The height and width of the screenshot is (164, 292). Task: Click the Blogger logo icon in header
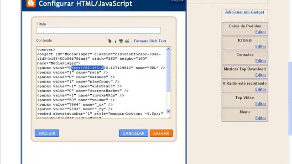tap(31, 3)
